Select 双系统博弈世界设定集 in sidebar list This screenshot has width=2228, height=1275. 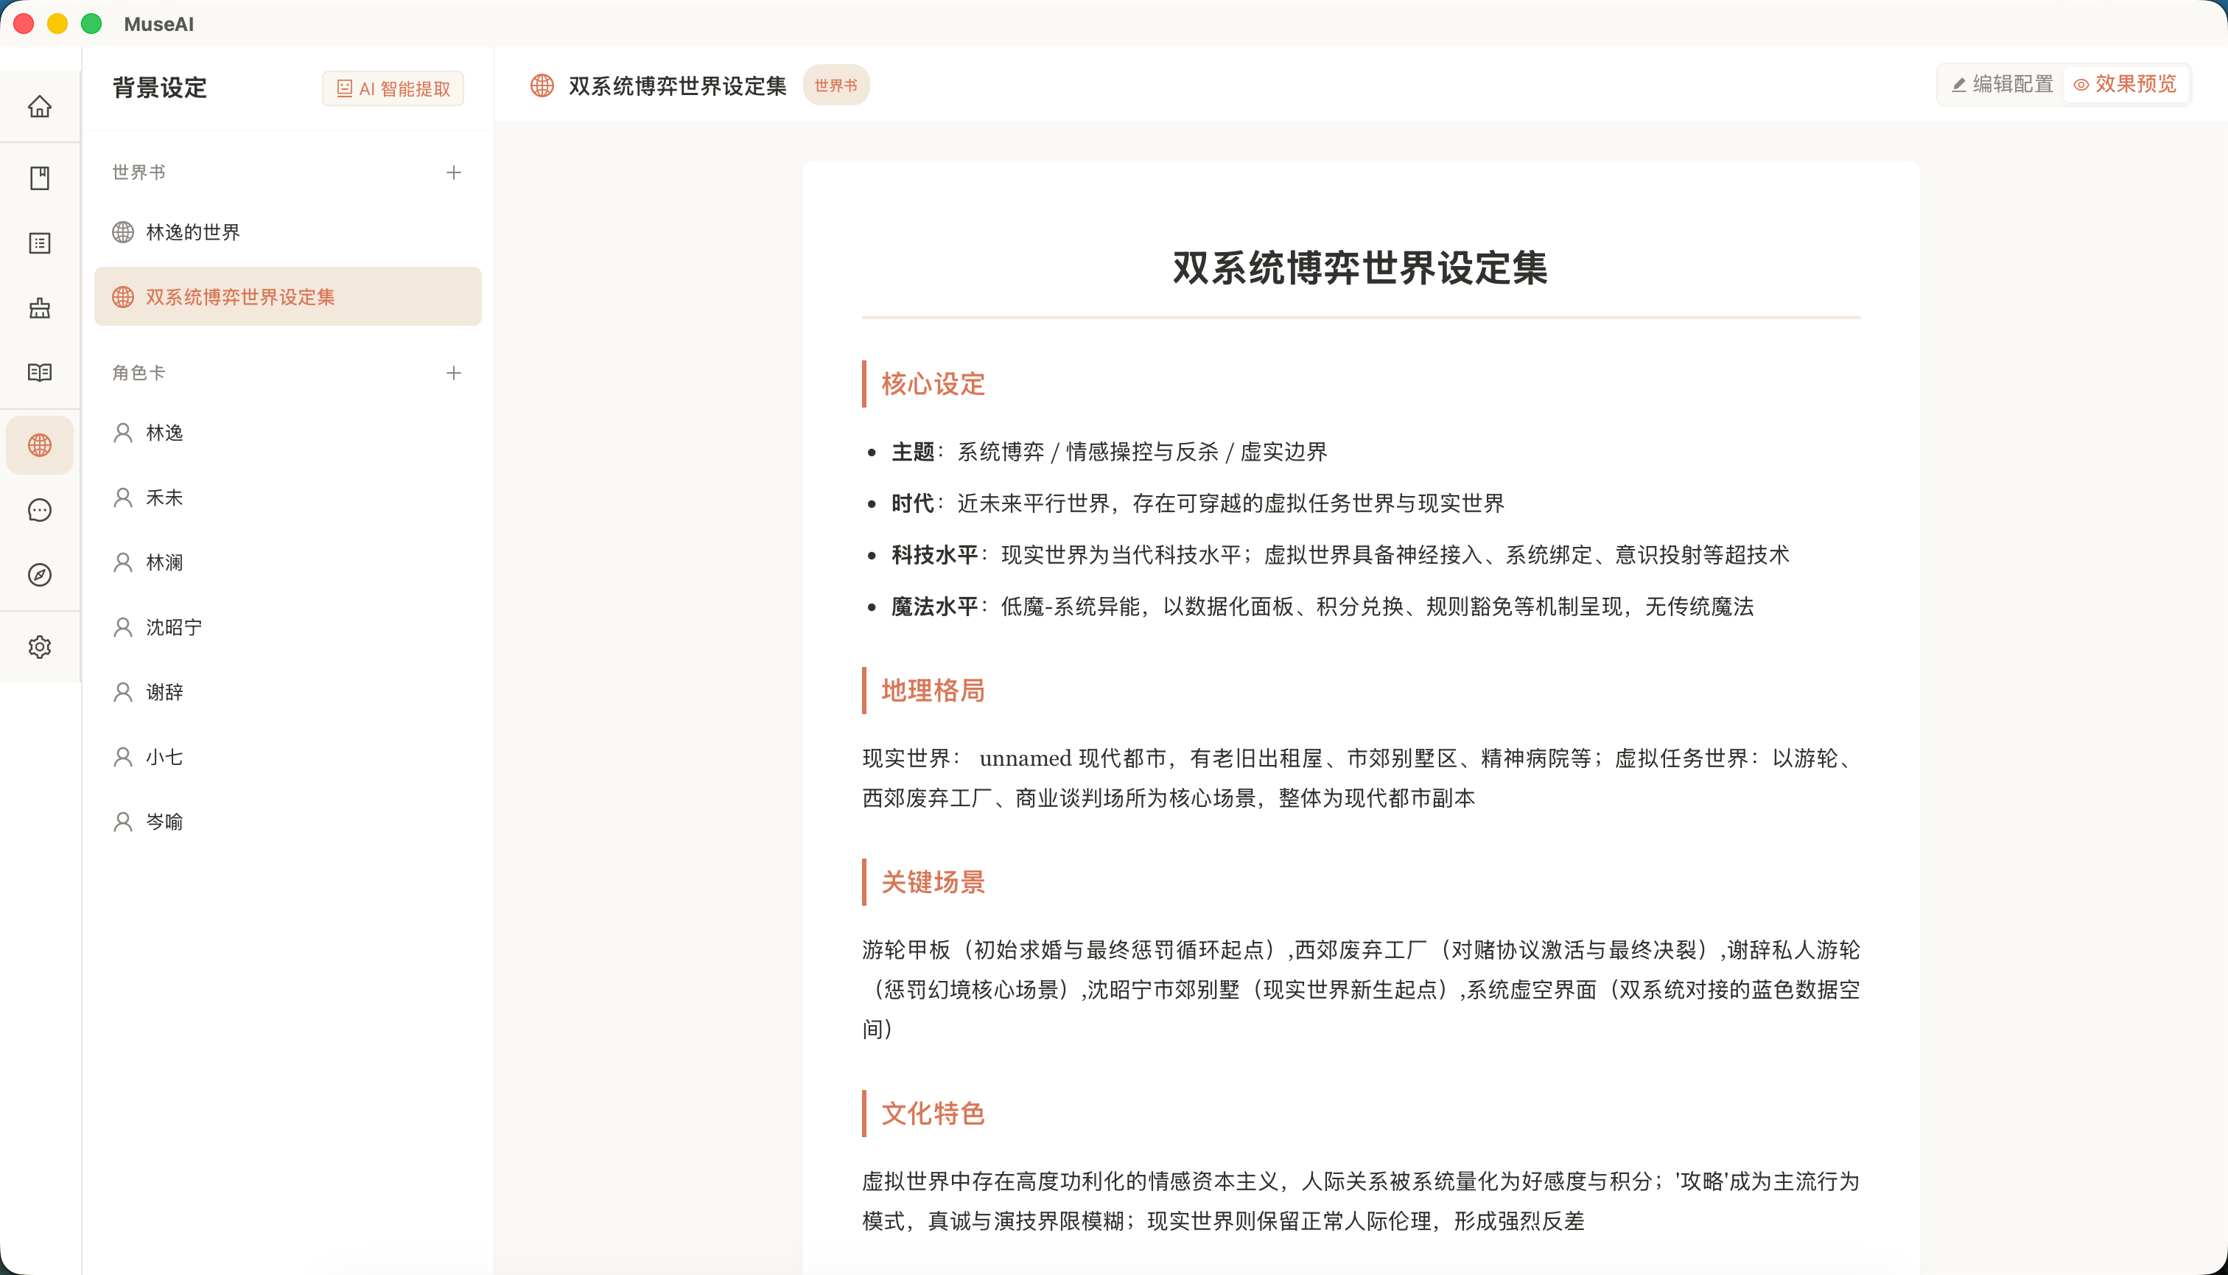pyautogui.click(x=288, y=297)
